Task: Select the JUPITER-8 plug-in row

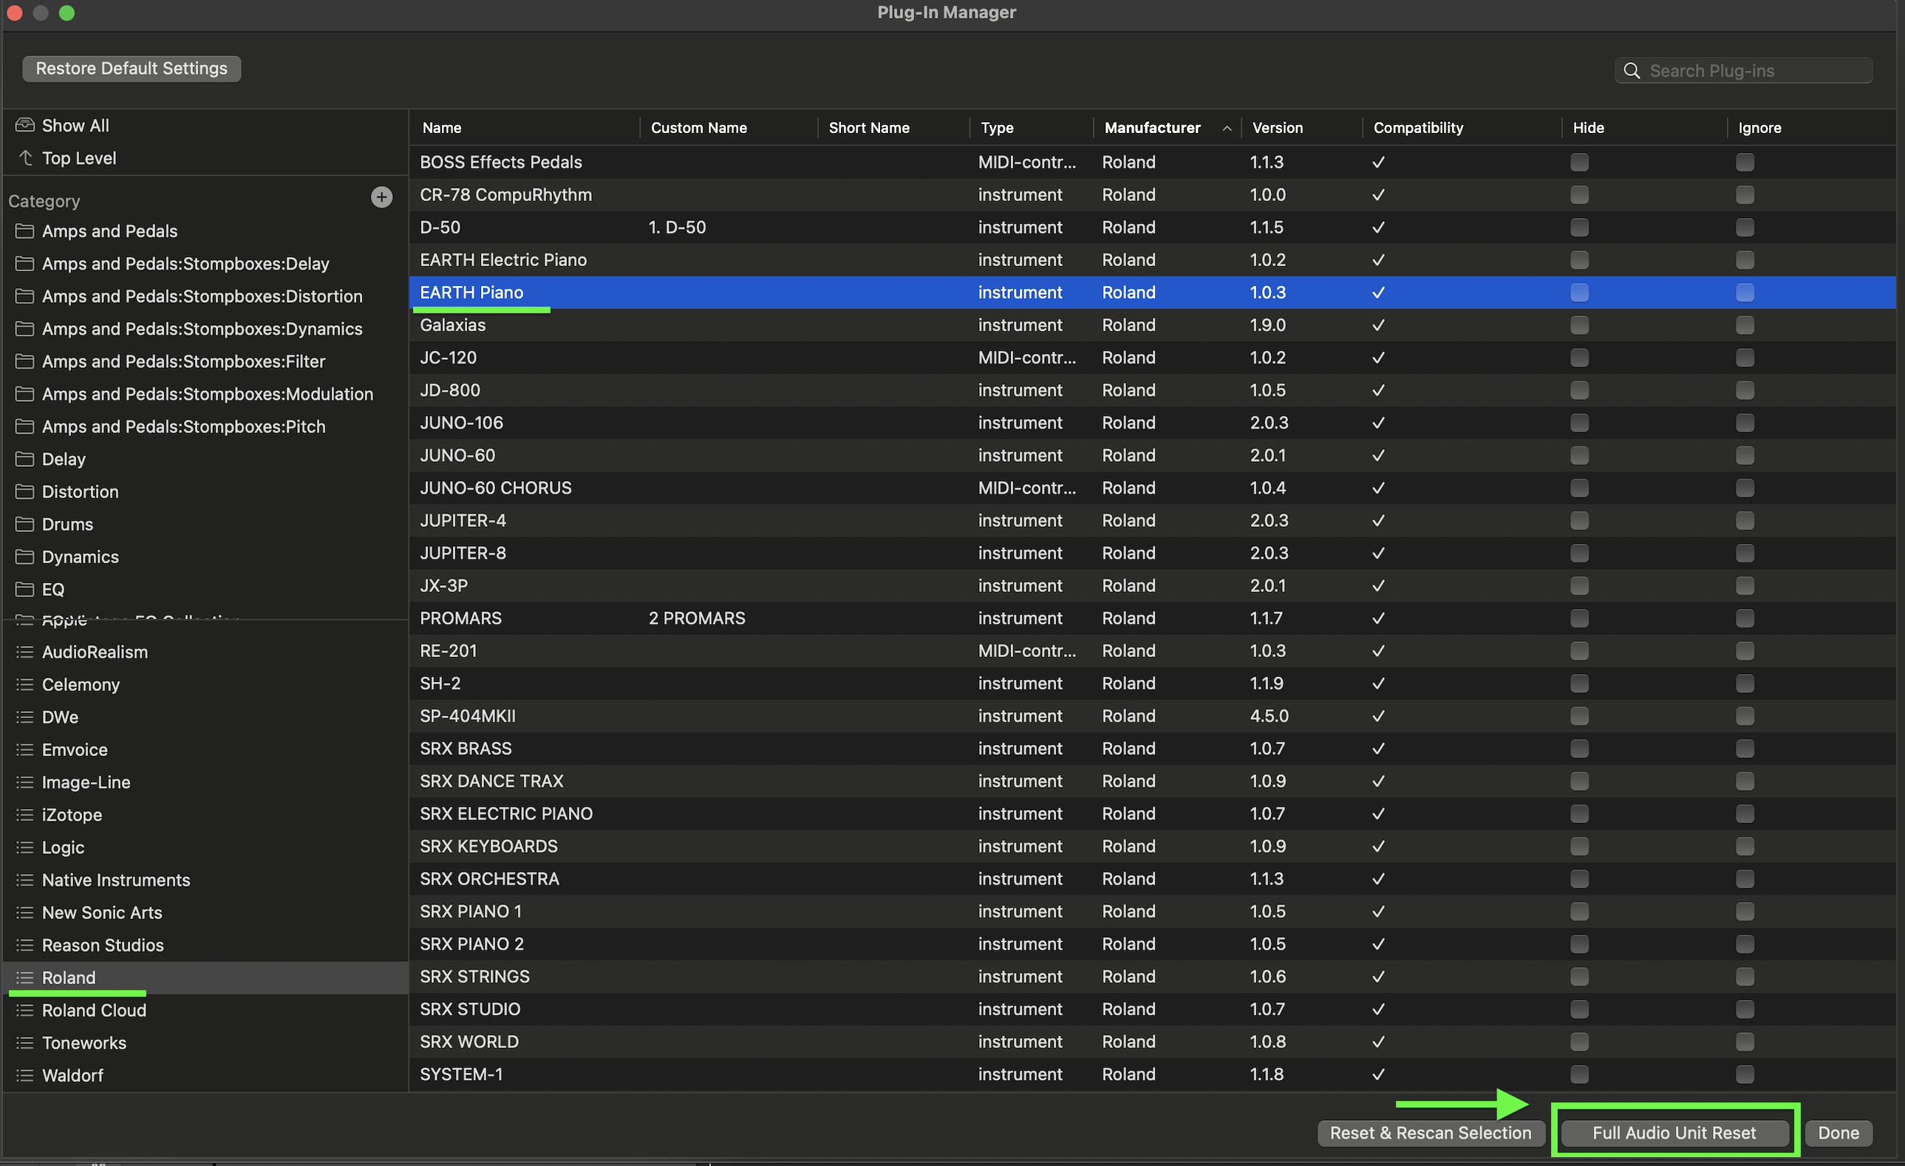Action: [1152, 553]
